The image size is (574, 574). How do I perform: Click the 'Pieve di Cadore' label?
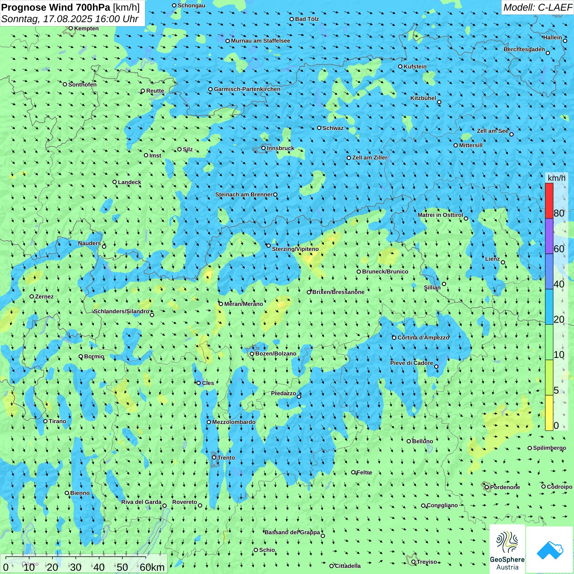point(412,363)
